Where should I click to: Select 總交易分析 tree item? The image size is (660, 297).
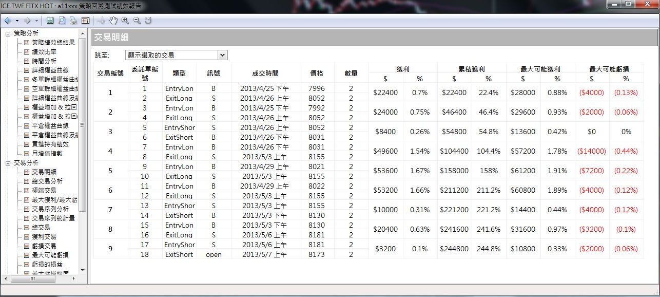(x=47, y=181)
